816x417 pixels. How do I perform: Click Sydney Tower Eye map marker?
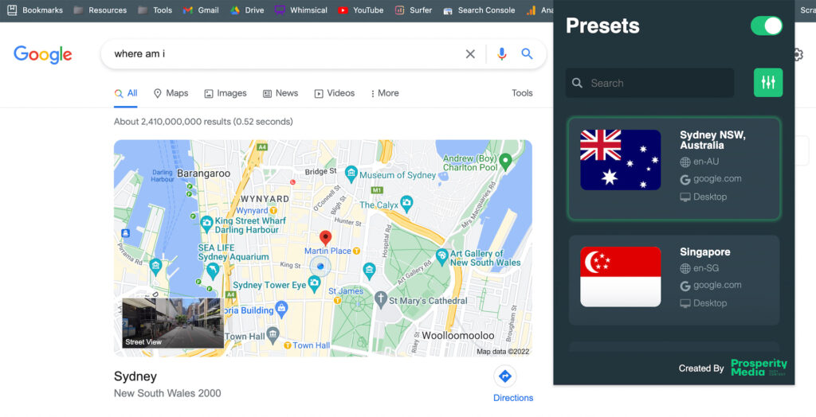314,284
